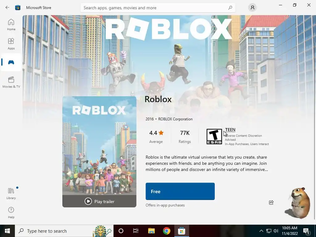Open Google Chrome from taskbar
The width and height of the screenshot is (316, 237).
click(166, 231)
